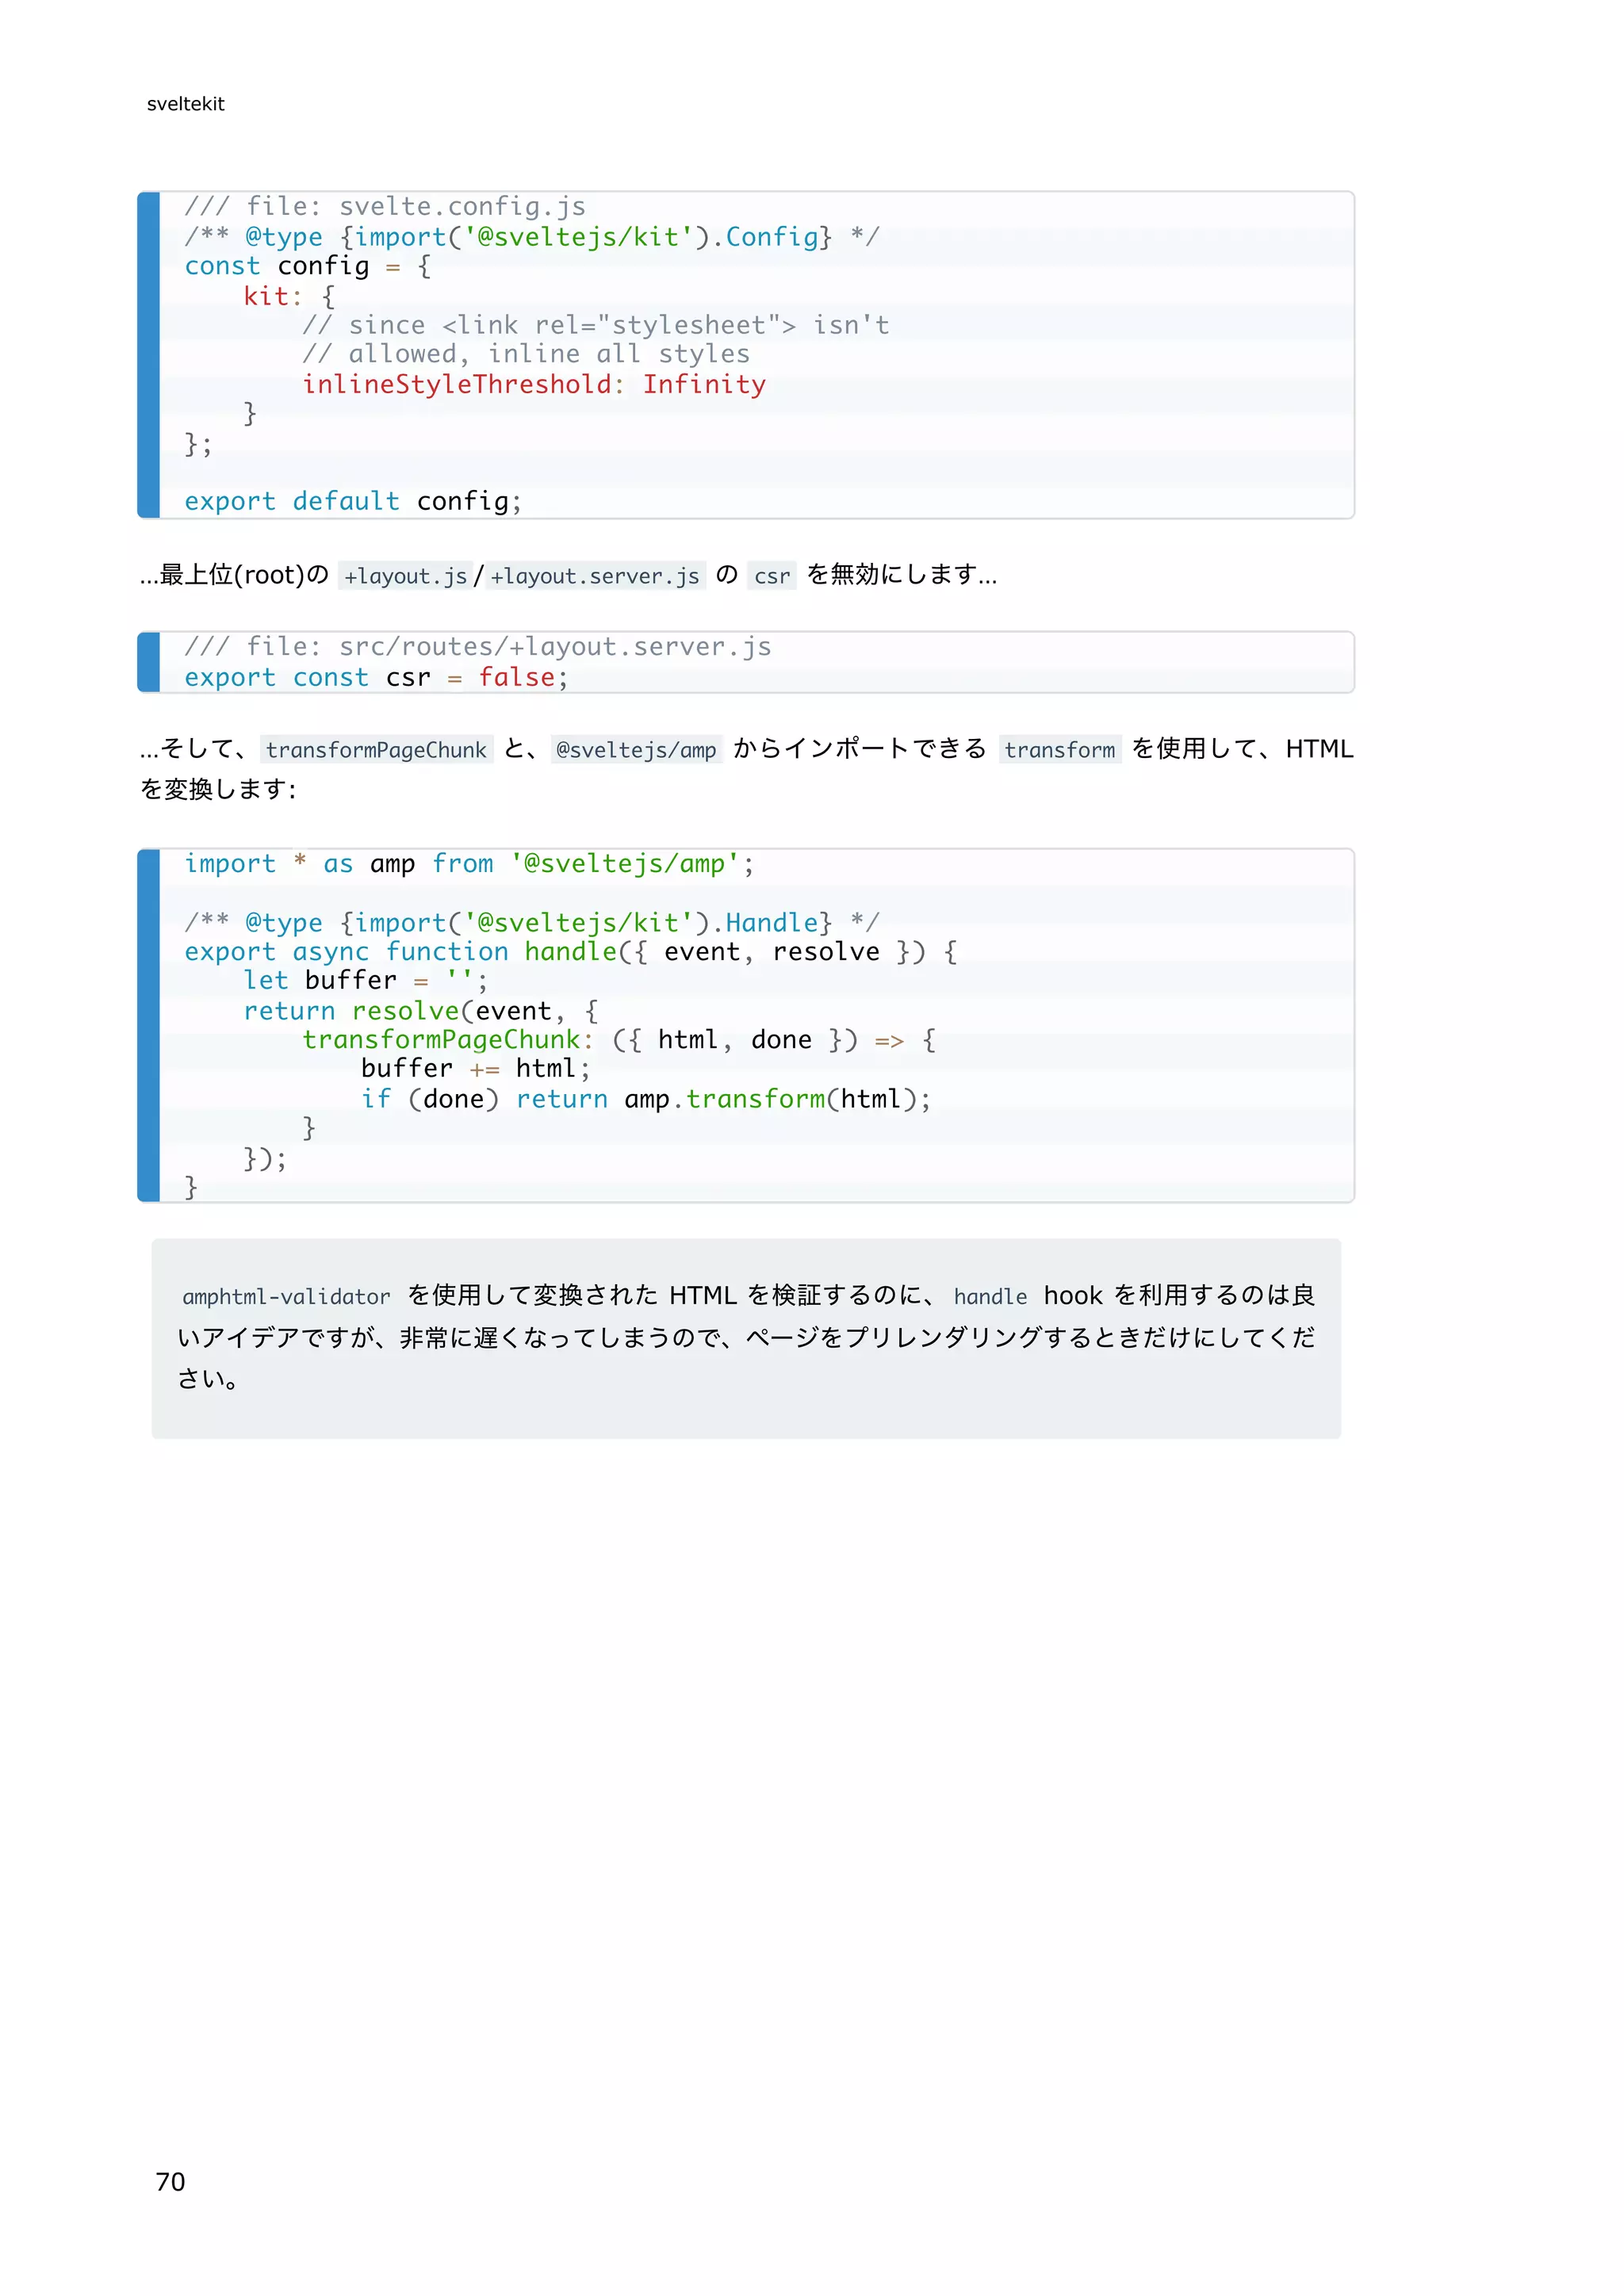
Task: Click the 'if (done) return amp.transform(html);' line
Action: (x=646, y=1099)
